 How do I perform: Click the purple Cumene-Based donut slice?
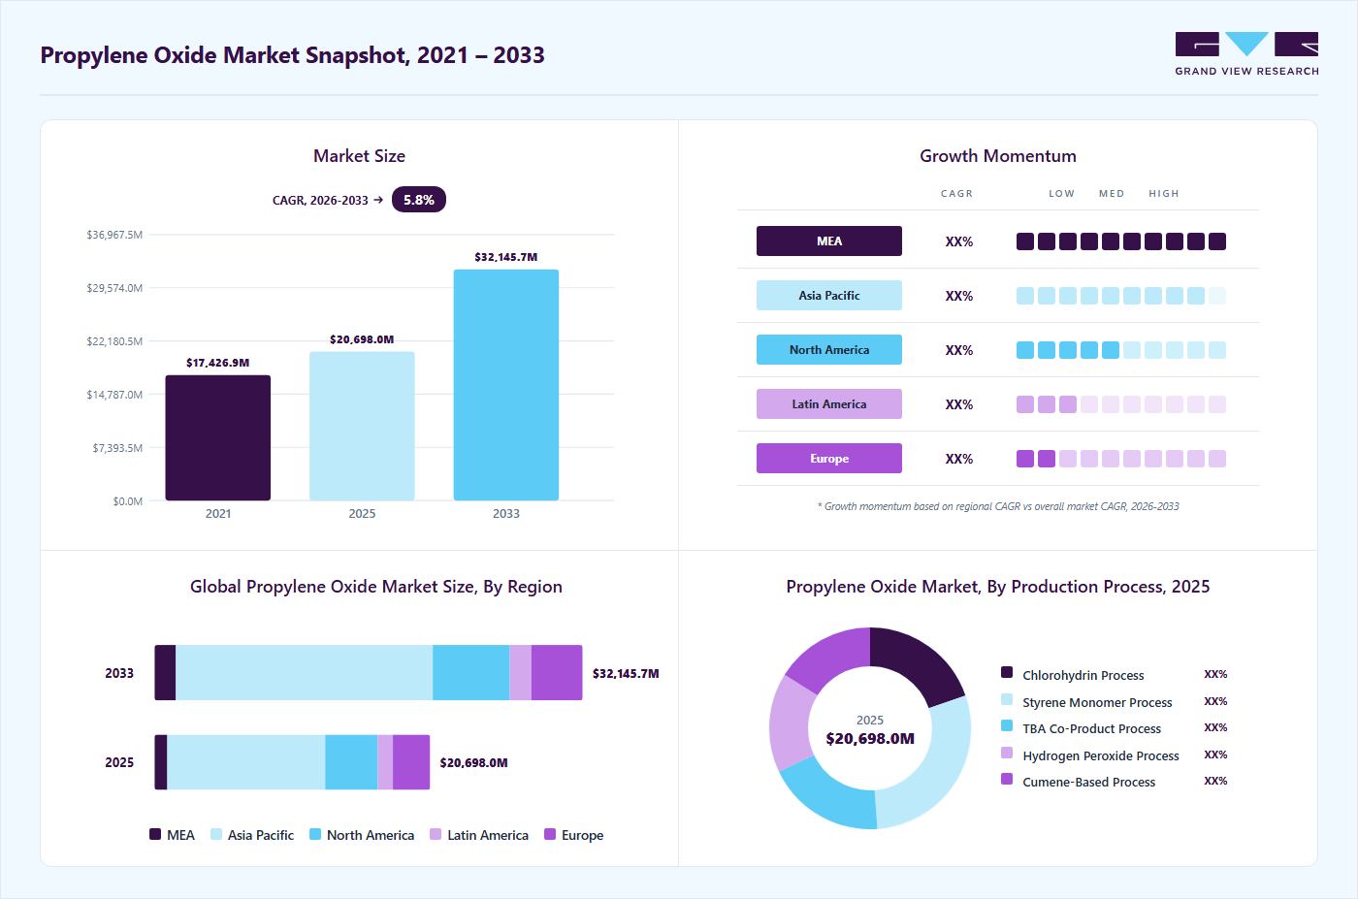coord(830,656)
